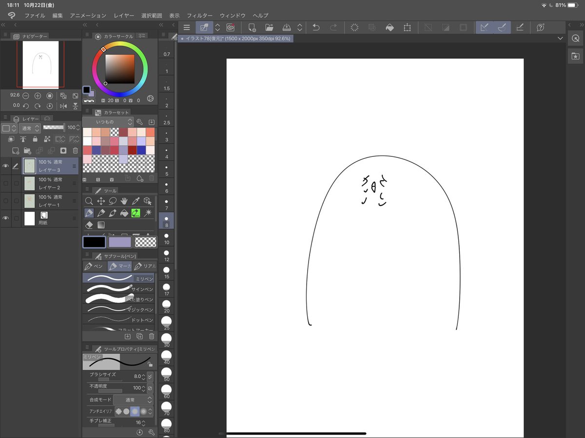The image size is (585, 438).
Task: Select the Magnifier (zoom) tool
Action: pyautogui.click(x=89, y=201)
